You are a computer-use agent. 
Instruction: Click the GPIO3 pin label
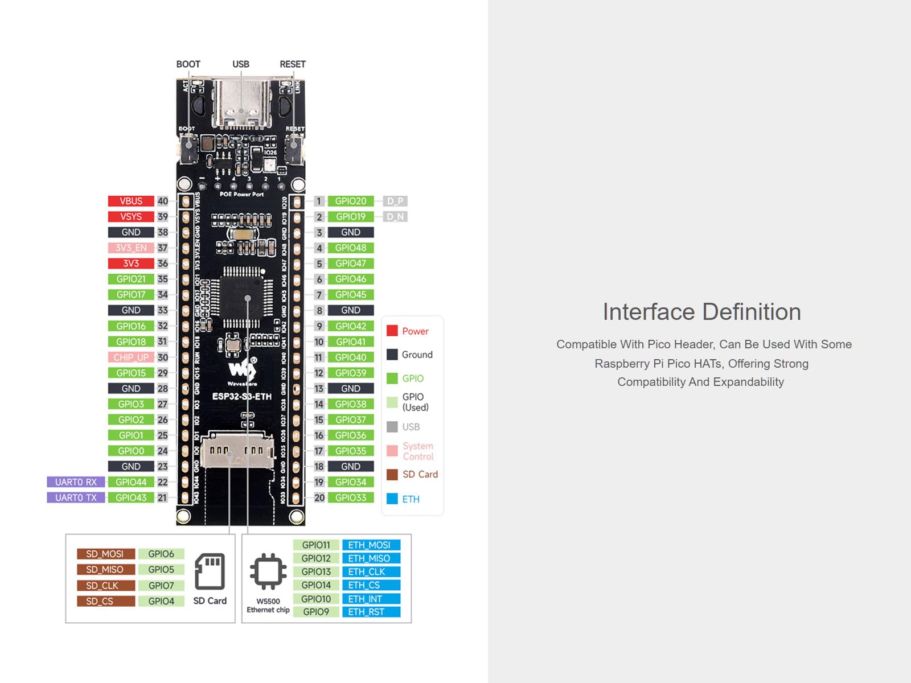pos(131,404)
